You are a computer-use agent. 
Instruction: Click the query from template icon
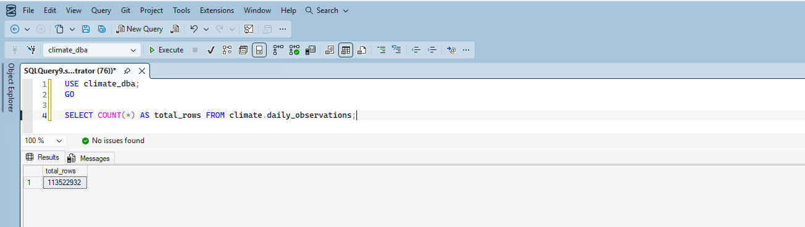click(175, 29)
